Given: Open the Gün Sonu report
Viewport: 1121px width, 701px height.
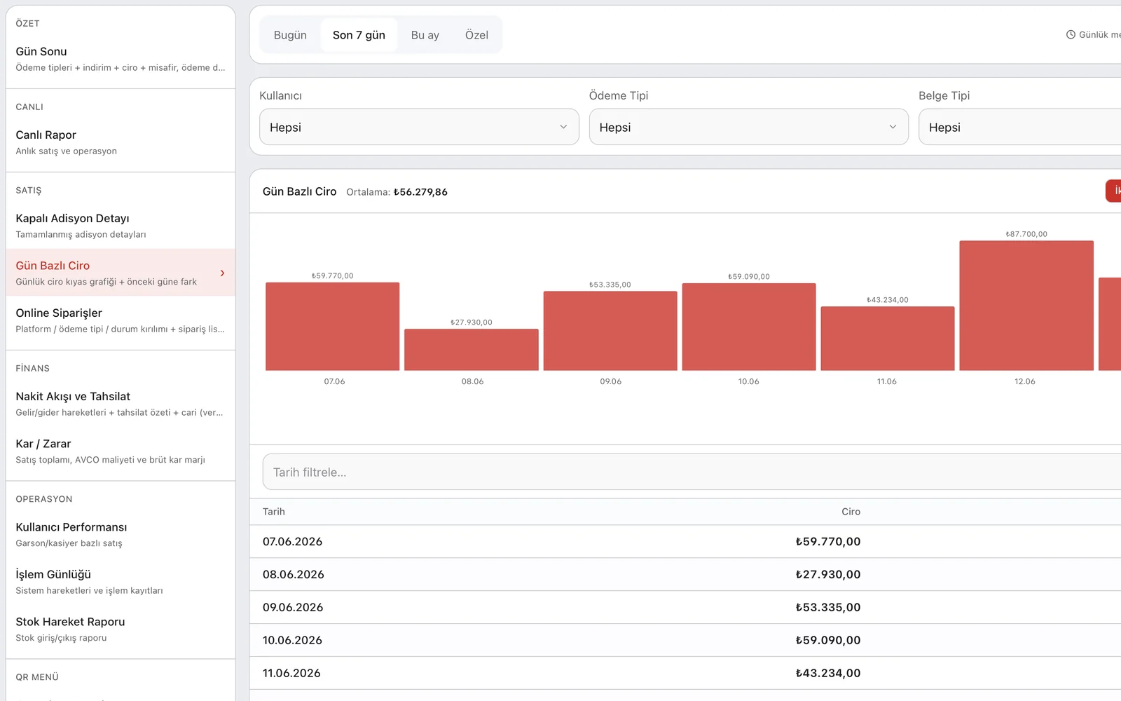Looking at the screenshot, I should [x=121, y=59].
